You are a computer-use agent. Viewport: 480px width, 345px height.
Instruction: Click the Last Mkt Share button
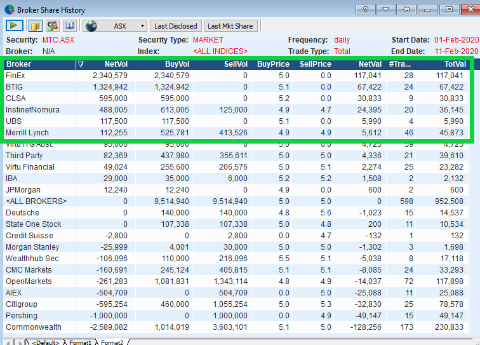click(230, 26)
